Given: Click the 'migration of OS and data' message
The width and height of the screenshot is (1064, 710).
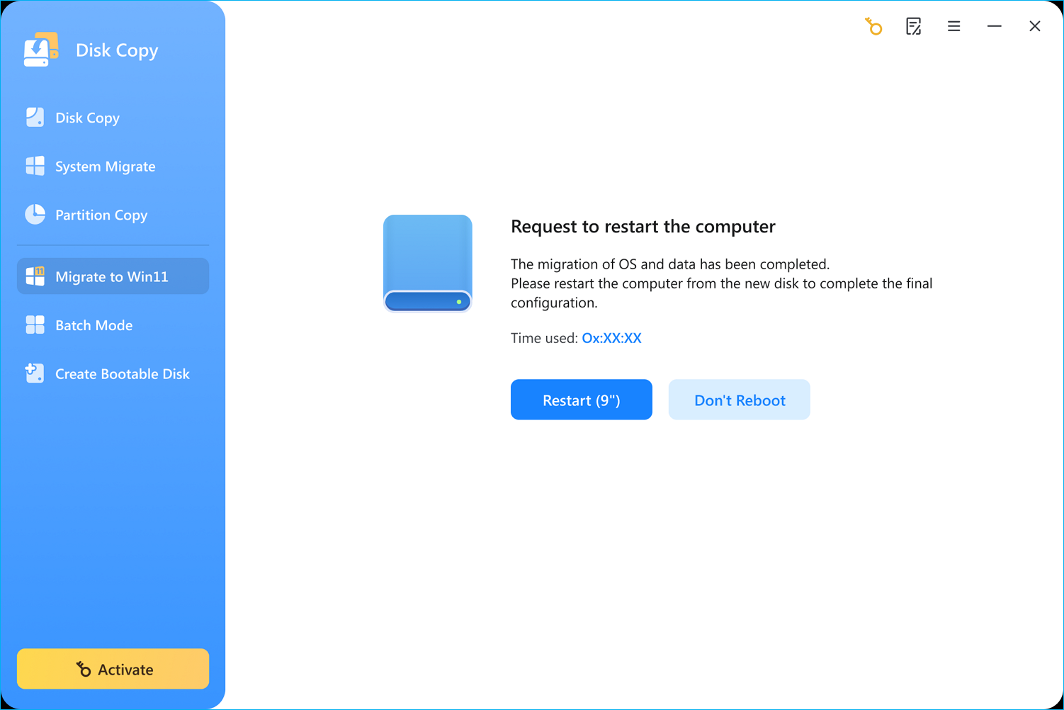Looking at the screenshot, I should pyautogui.click(x=670, y=264).
